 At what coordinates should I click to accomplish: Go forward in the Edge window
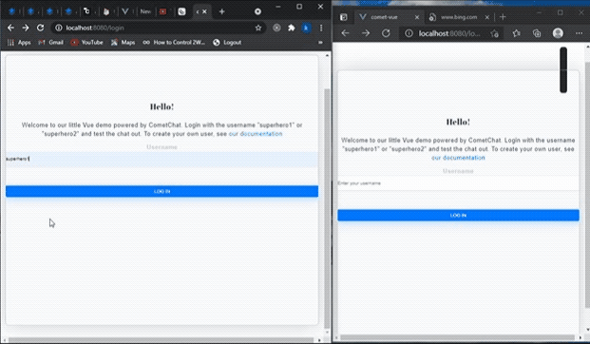(366, 33)
